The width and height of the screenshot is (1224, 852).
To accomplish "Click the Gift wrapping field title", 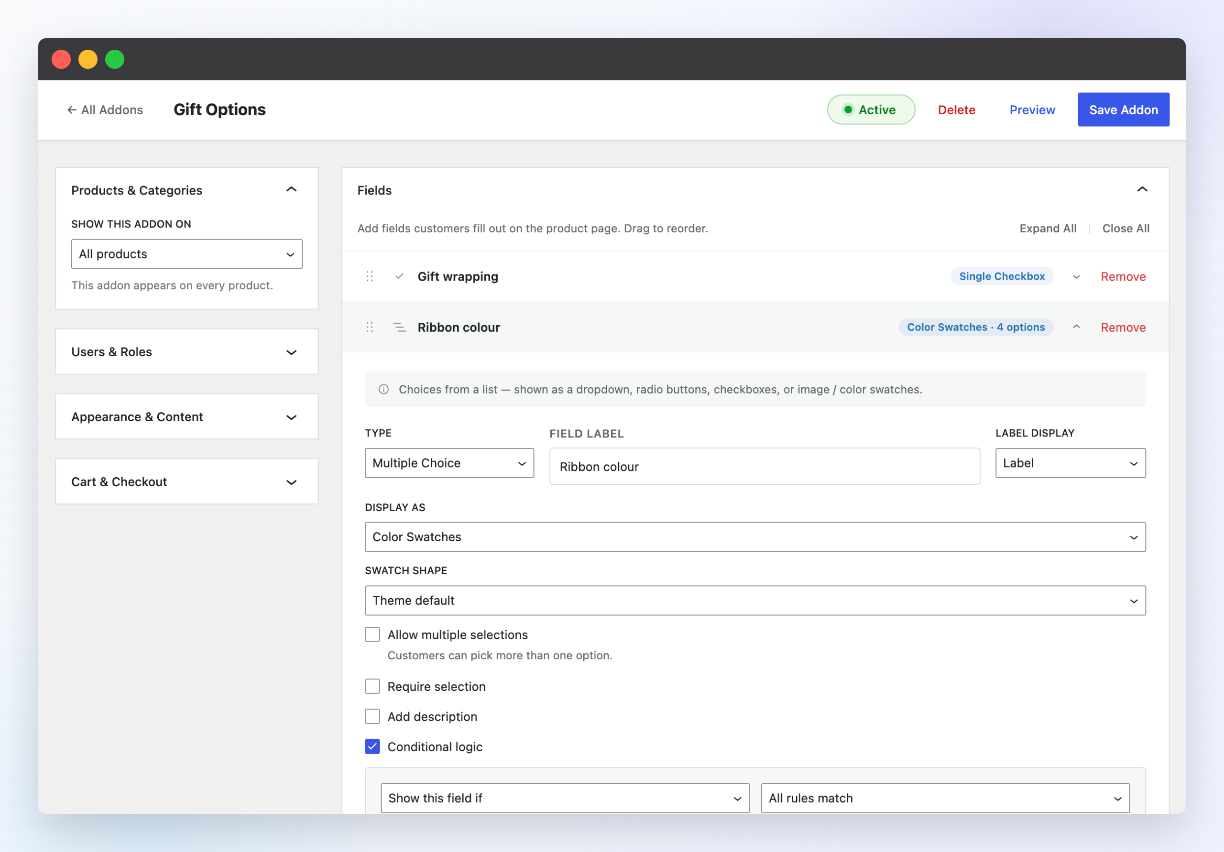I will (458, 276).
